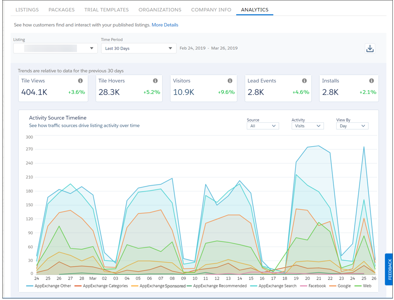
Task: Click the Tile Views +3.6% trend value
Action: pyautogui.click(x=77, y=92)
